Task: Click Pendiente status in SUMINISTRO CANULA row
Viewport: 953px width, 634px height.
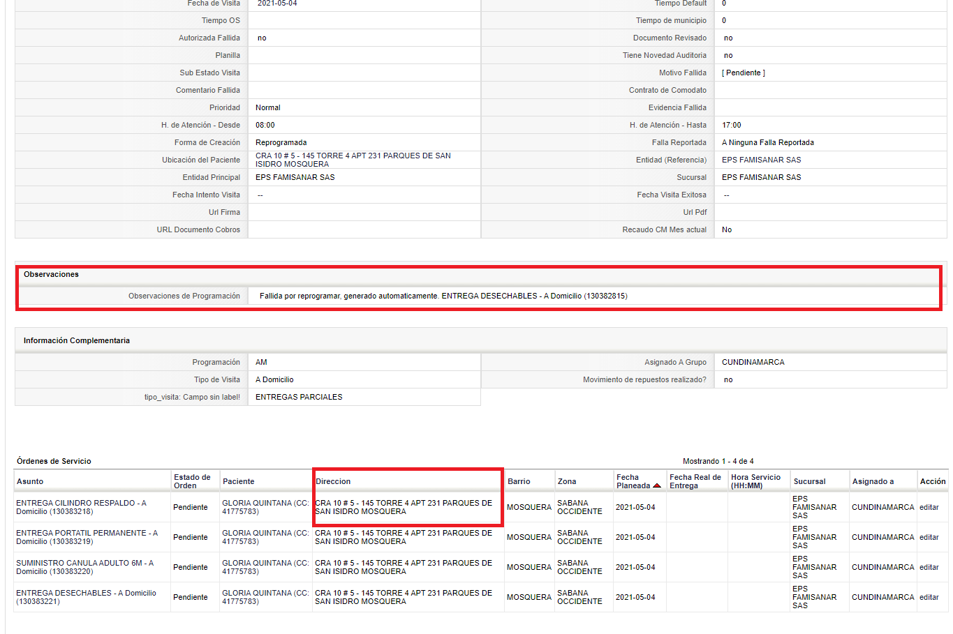Action: pos(190,567)
